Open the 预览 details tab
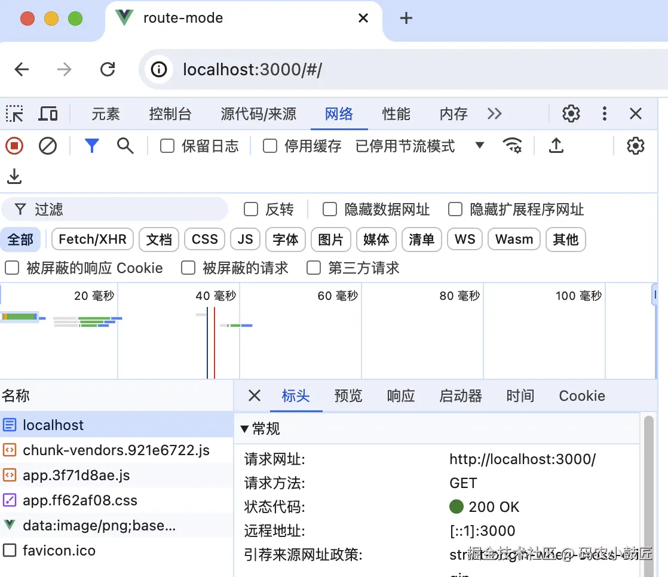Screen dimensions: 668x577 coord(348,396)
